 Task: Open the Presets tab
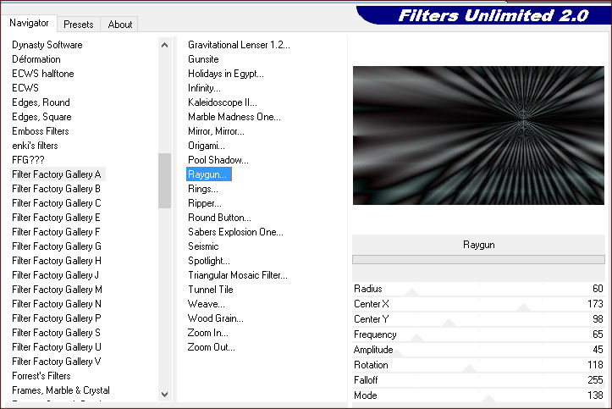click(x=79, y=25)
